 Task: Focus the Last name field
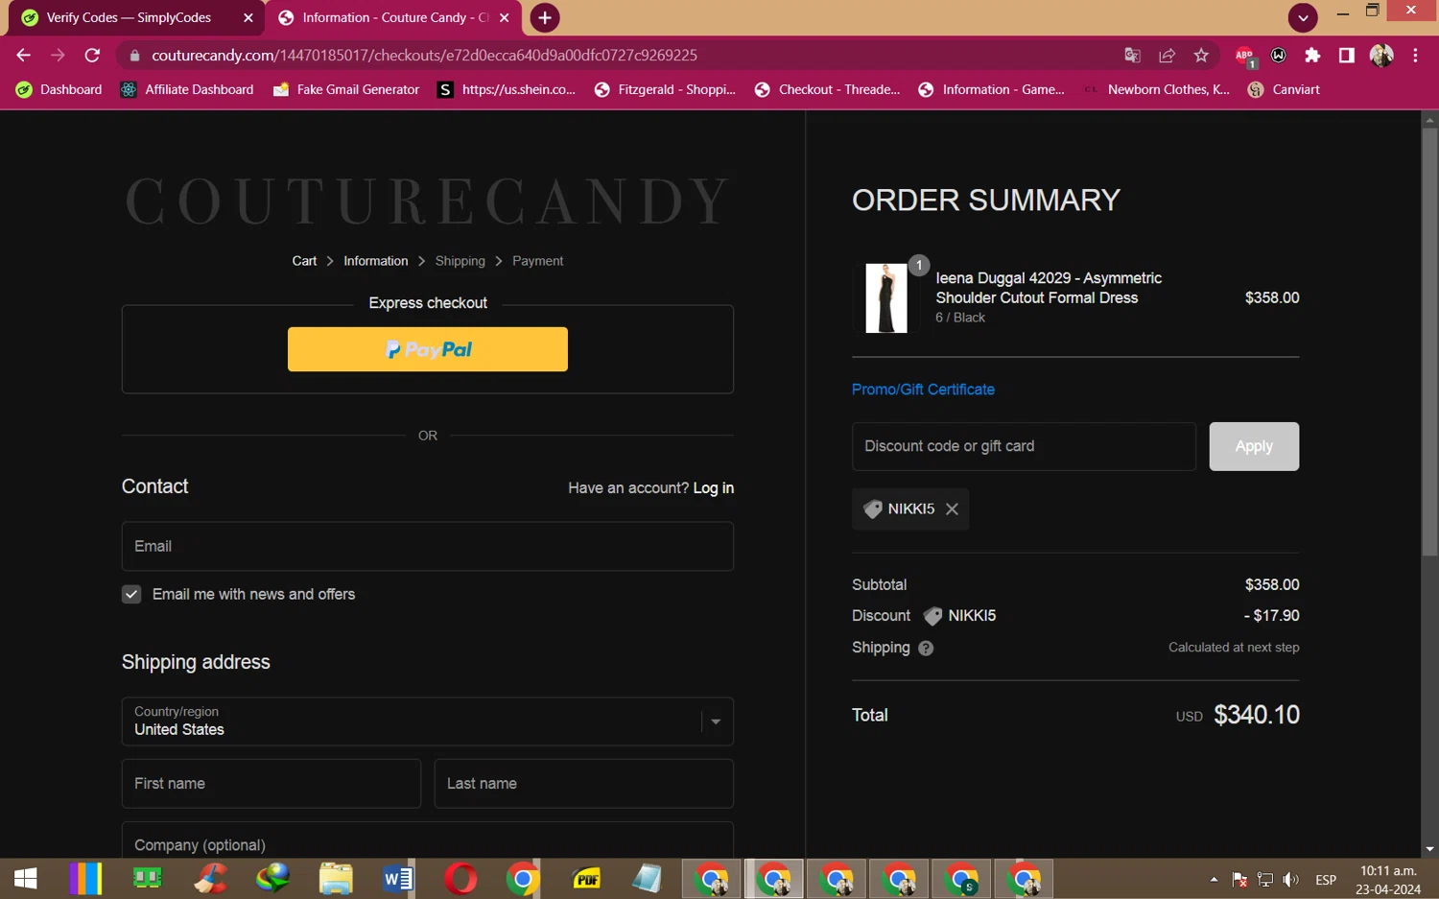(x=584, y=784)
